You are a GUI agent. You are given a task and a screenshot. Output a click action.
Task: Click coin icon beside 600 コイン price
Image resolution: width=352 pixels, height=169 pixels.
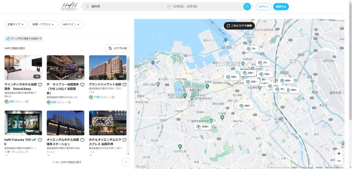click(49, 102)
